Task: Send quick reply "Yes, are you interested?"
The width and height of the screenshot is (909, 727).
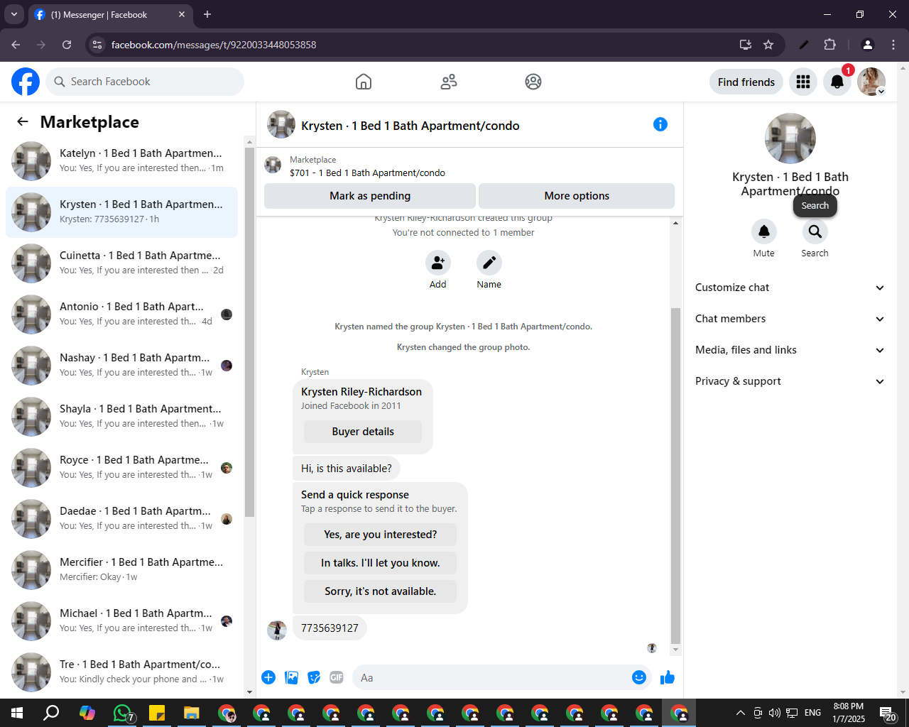Action: (x=381, y=535)
